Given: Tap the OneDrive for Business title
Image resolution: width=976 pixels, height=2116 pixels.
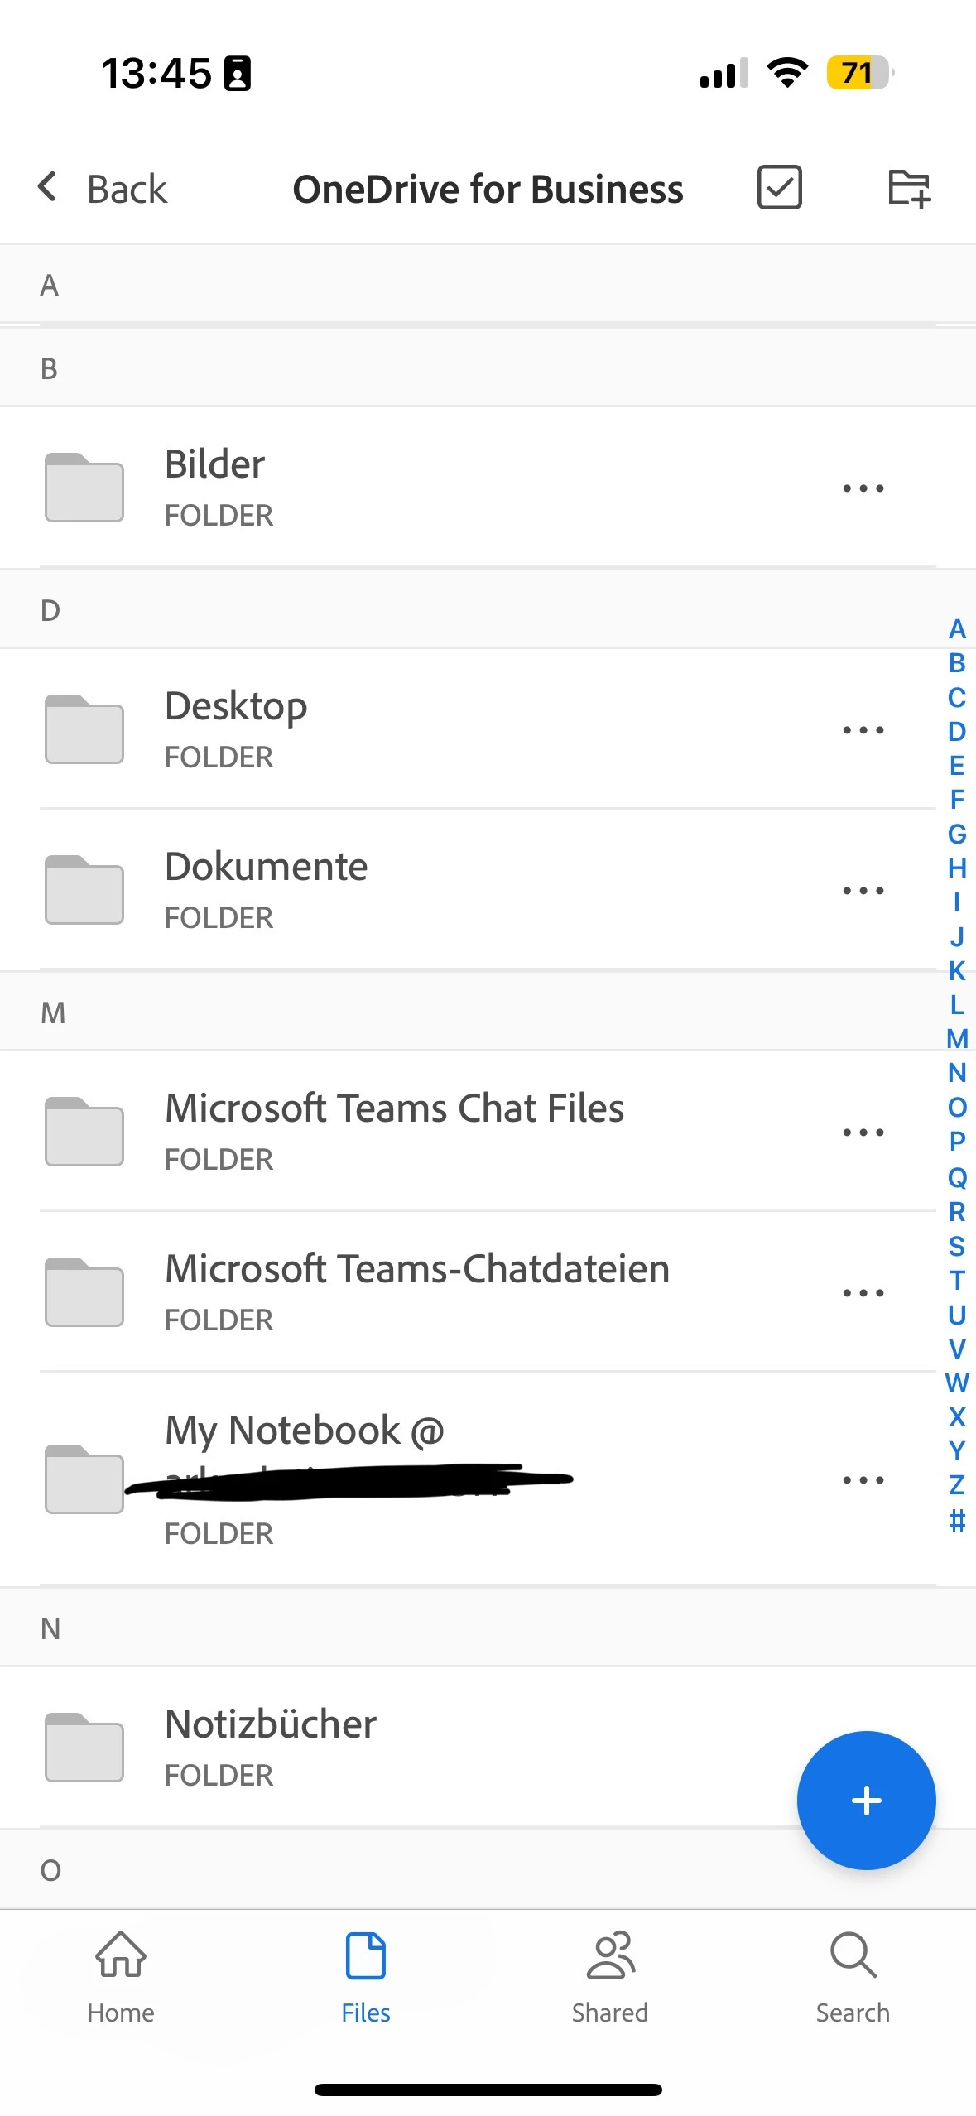Looking at the screenshot, I should click(x=488, y=190).
